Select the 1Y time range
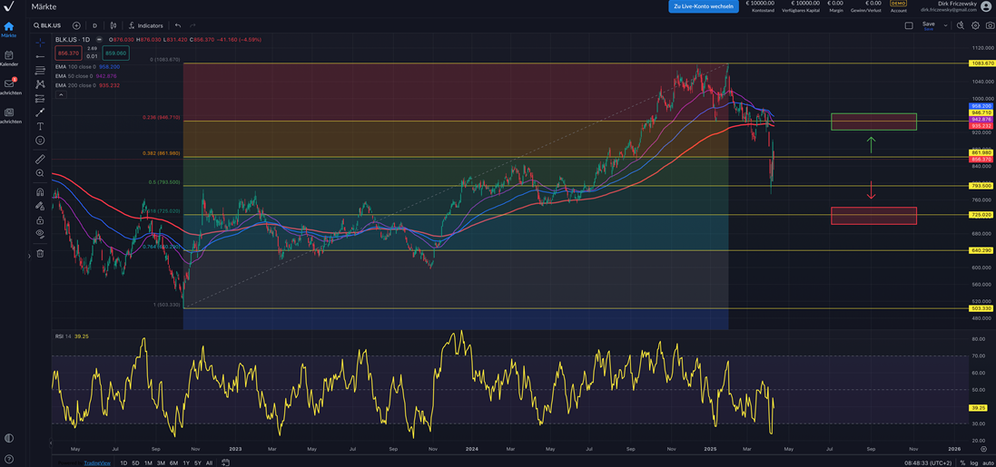 (186, 462)
